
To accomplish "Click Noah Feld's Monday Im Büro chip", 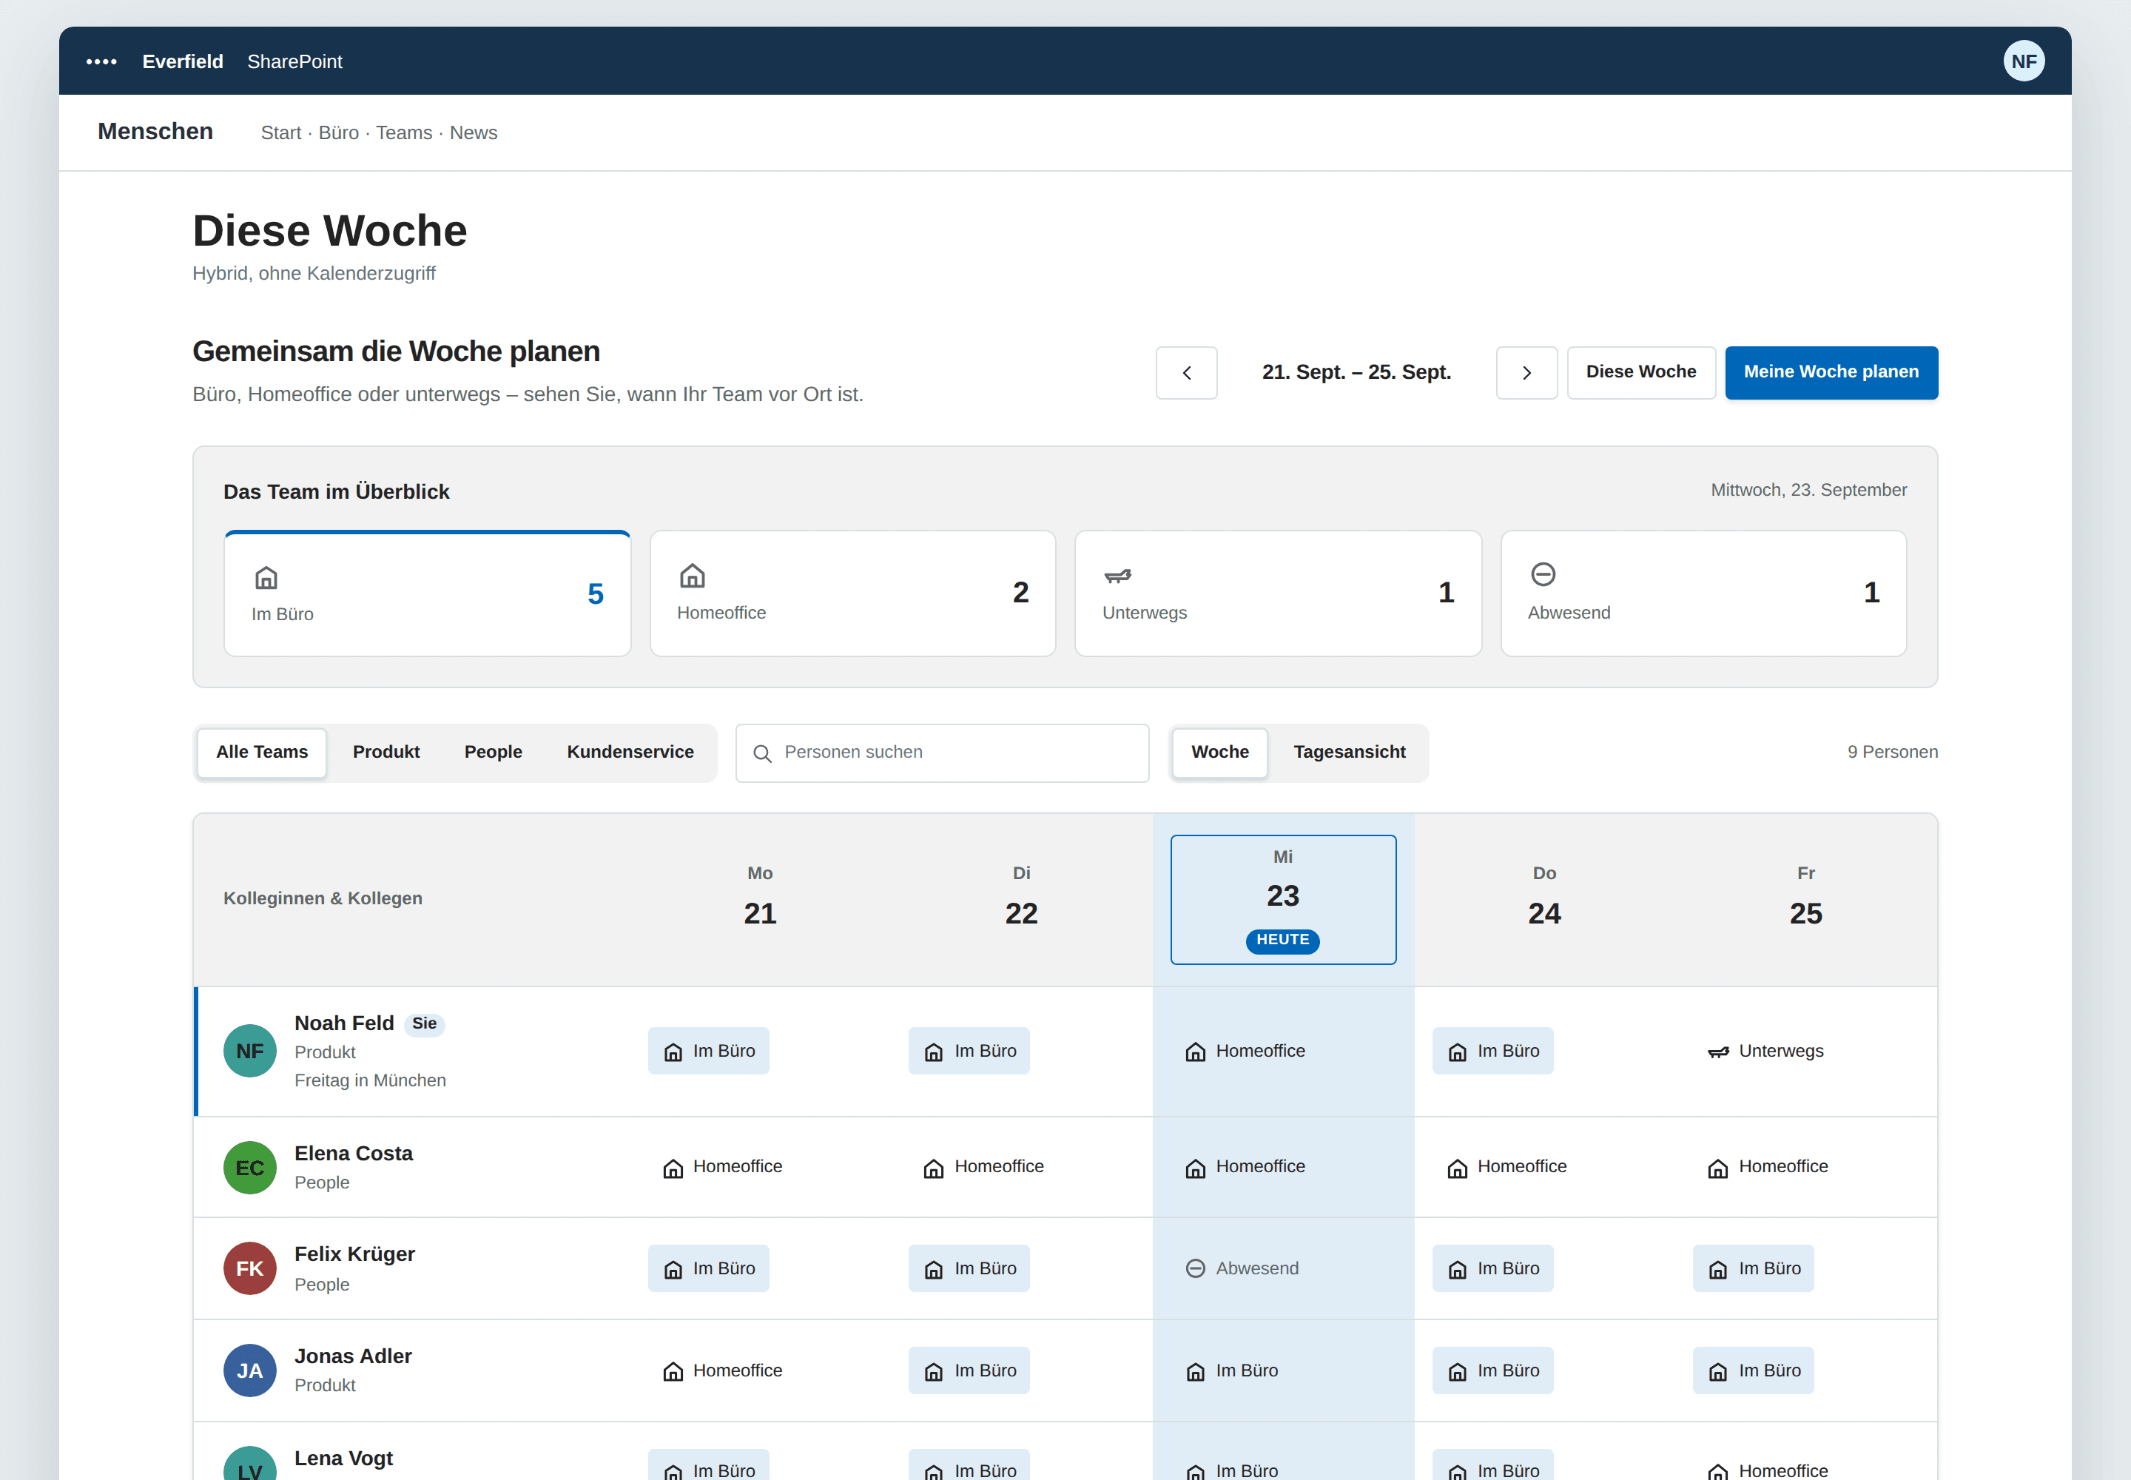I will [x=708, y=1051].
